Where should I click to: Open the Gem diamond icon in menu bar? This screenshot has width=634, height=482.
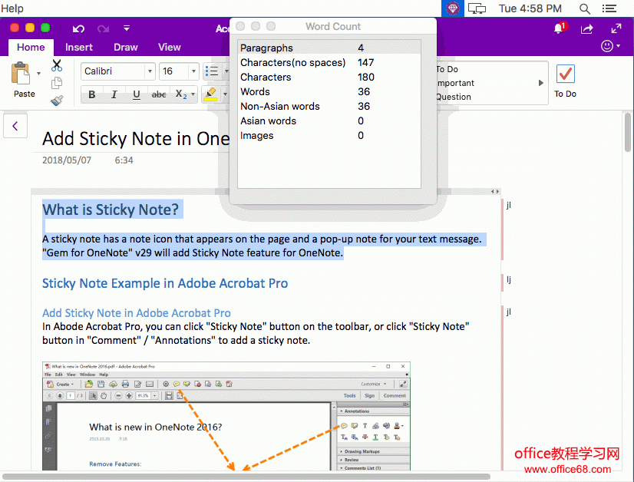pyautogui.click(x=452, y=8)
